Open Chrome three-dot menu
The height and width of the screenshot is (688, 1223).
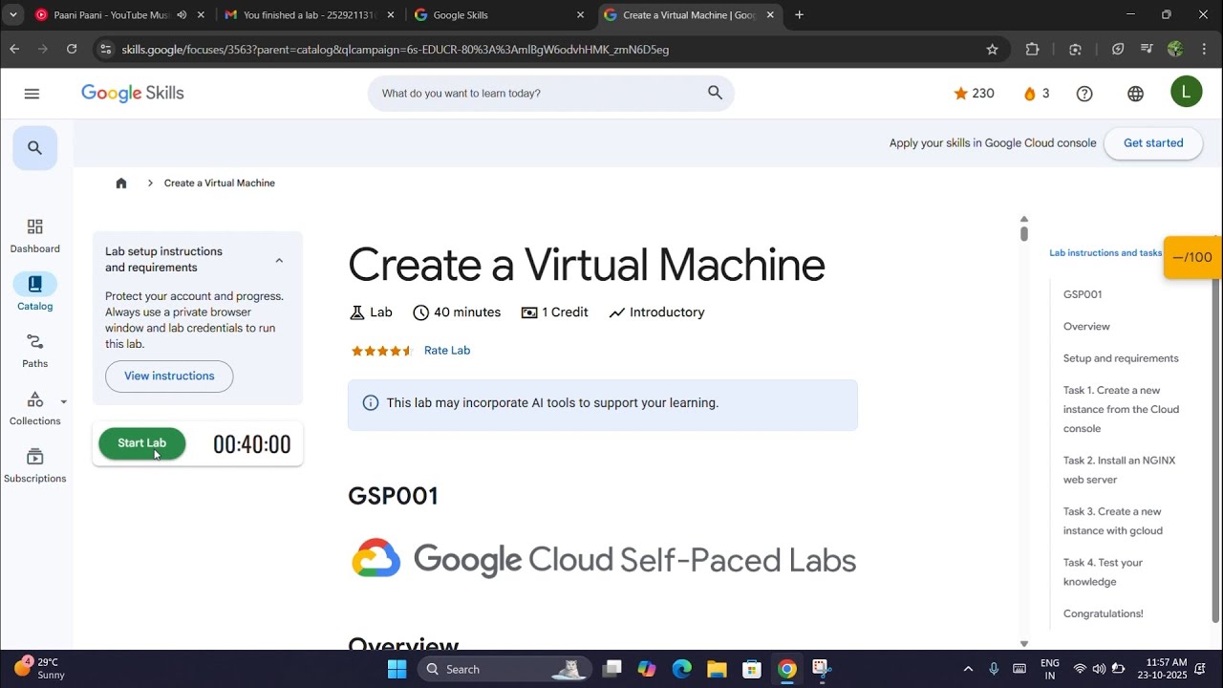pyautogui.click(x=1204, y=50)
